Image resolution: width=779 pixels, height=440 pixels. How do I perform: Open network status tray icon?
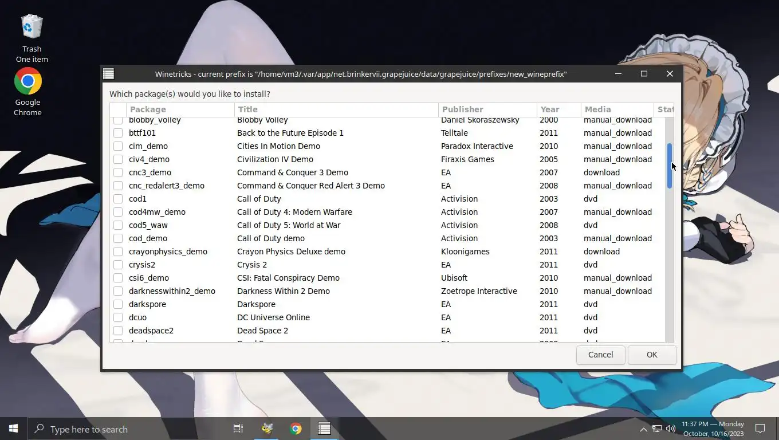[x=657, y=429]
